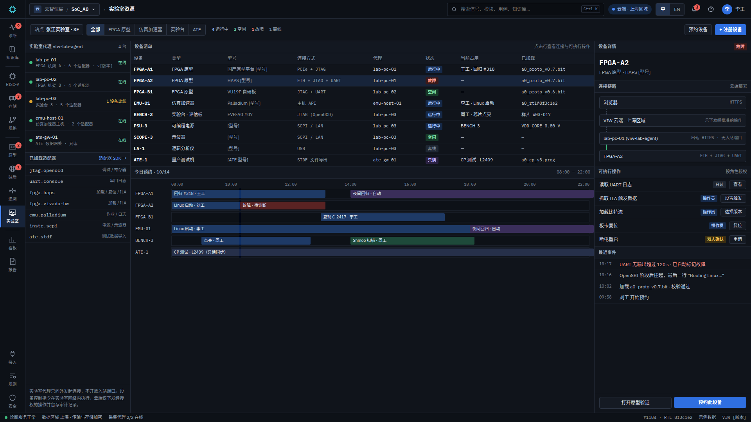Open the 原型 sidebar icon
The width and height of the screenshot is (751, 422).
click(13, 150)
